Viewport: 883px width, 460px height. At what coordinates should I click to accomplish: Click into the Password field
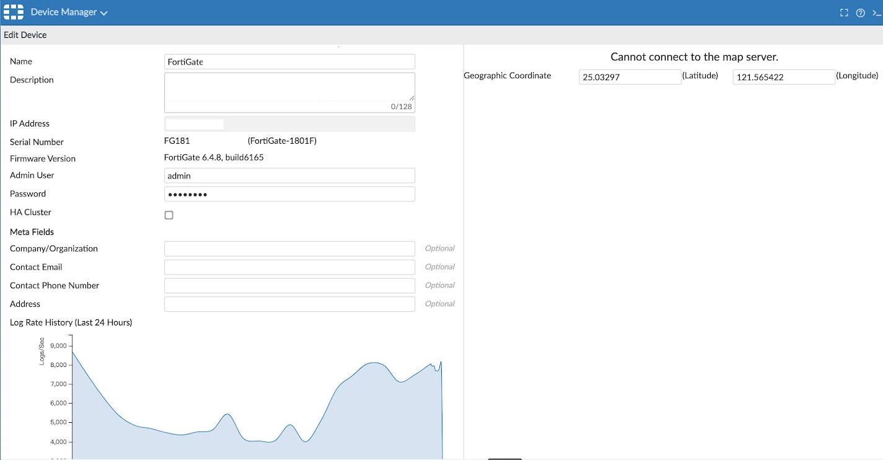289,194
